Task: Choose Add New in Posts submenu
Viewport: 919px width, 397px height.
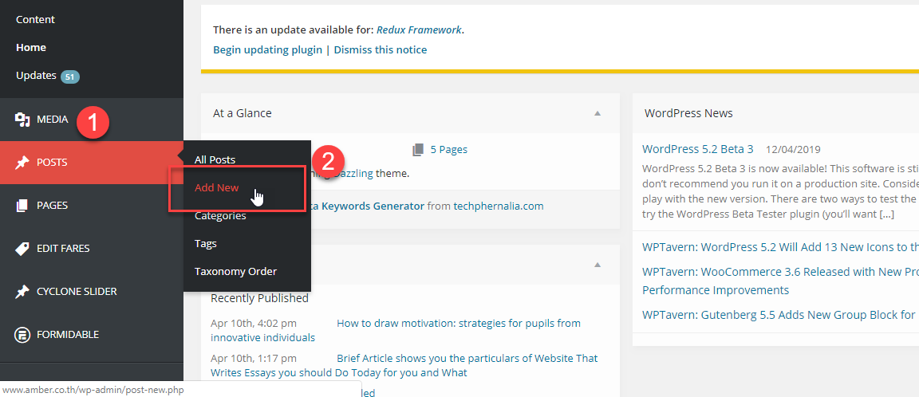Action: click(x=217, y=188)
